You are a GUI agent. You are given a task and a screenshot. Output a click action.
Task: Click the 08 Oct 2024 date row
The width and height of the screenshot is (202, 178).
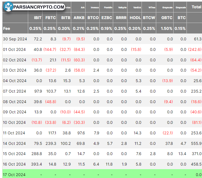[15, 102]
